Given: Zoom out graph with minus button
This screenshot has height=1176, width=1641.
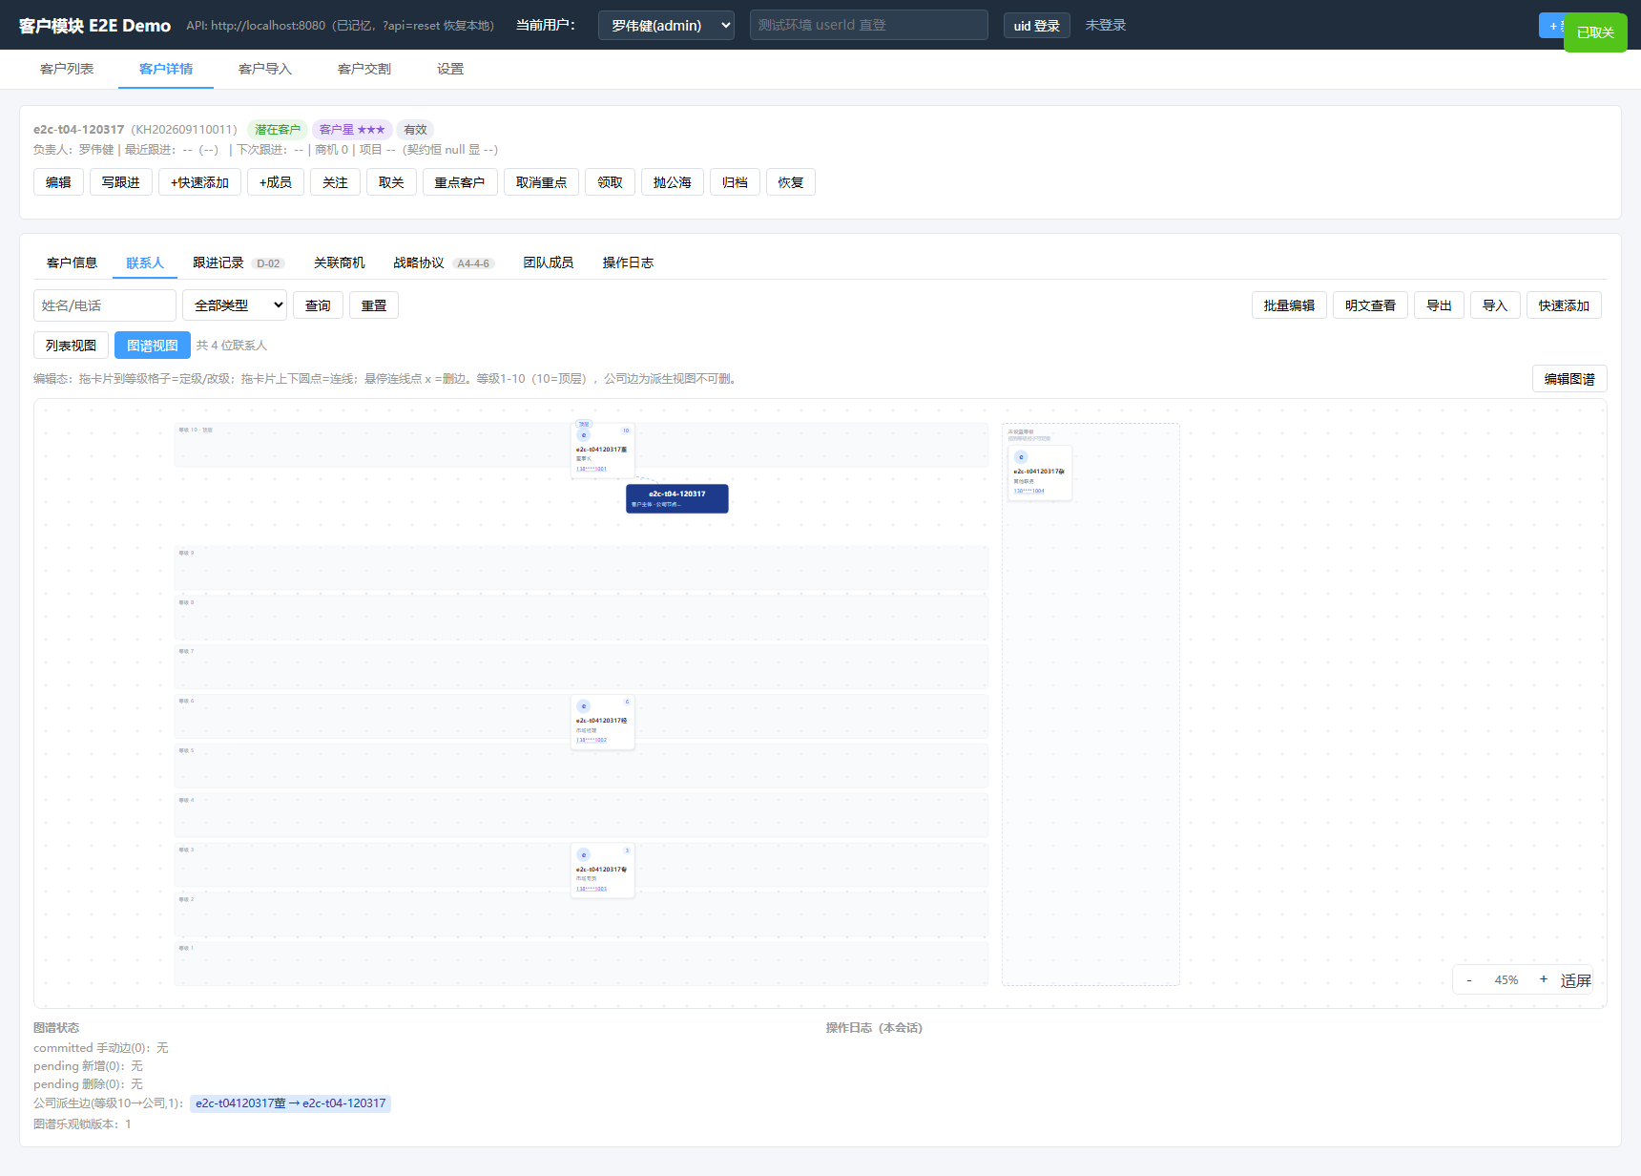Looking at the screenshot, I should coord(1469,980).
